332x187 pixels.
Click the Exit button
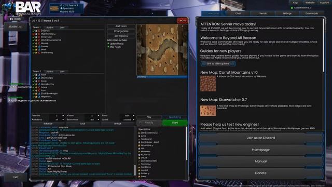tap(15, 177)
